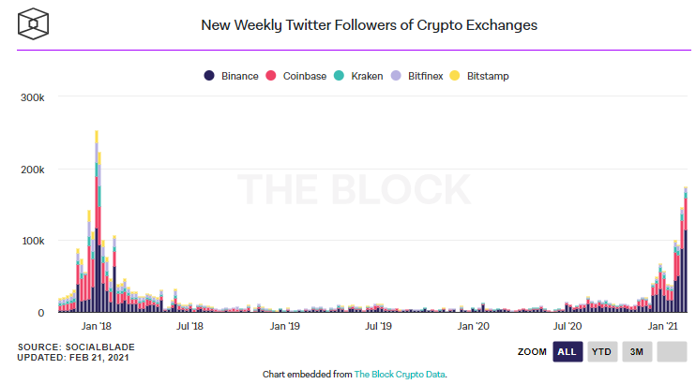Toggle the Kraken series label
The height and width of the screenshot is (384, 696).
[x=366, y=75]
